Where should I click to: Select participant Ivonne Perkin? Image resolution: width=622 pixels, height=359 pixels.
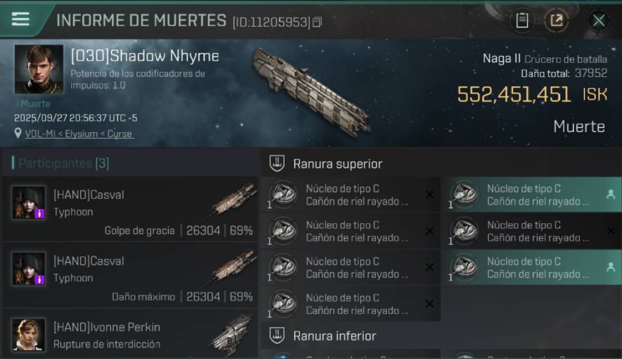click(130, 334)
